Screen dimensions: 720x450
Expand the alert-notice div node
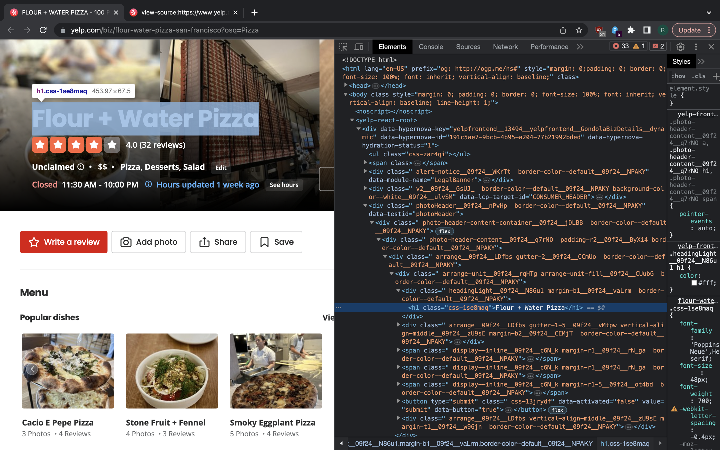[x=366, y=171]
